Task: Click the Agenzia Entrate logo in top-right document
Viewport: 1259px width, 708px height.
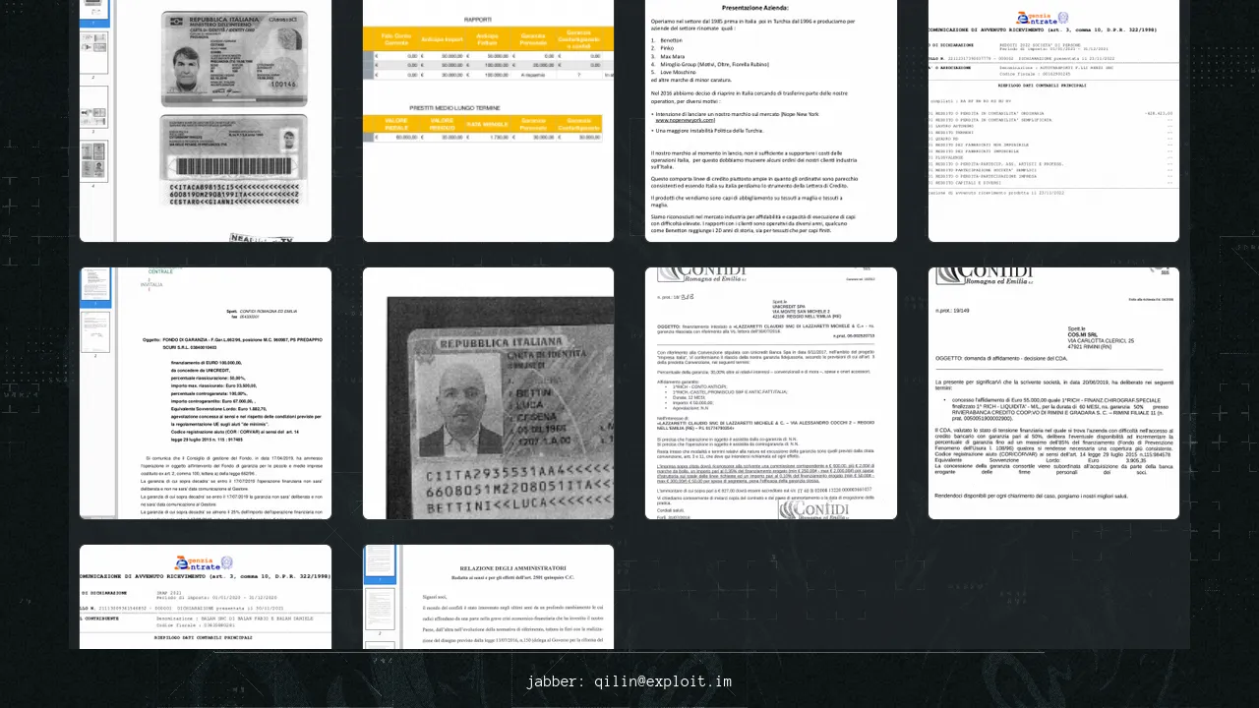Action: tap(1041, 19)
